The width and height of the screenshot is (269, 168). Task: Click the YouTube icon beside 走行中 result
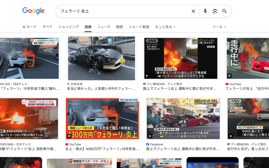227,84
